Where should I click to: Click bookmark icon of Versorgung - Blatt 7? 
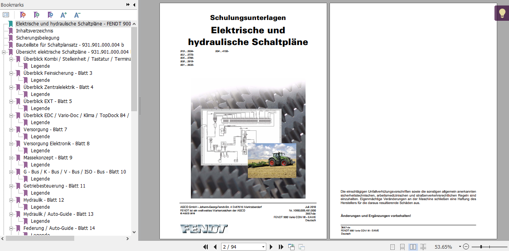point(18,130)
